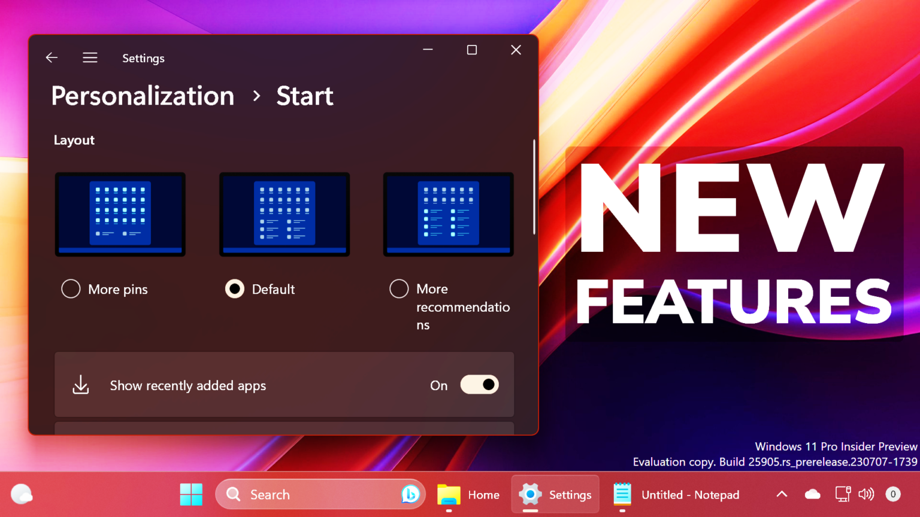Select the More recommendations layout option
Image resolution: width=920 pixels, height=517 pixels.
[399, 288]
